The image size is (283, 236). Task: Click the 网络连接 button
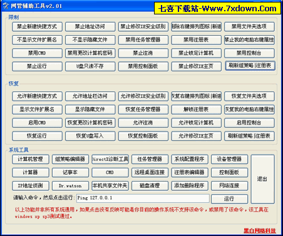coord(229,185)
